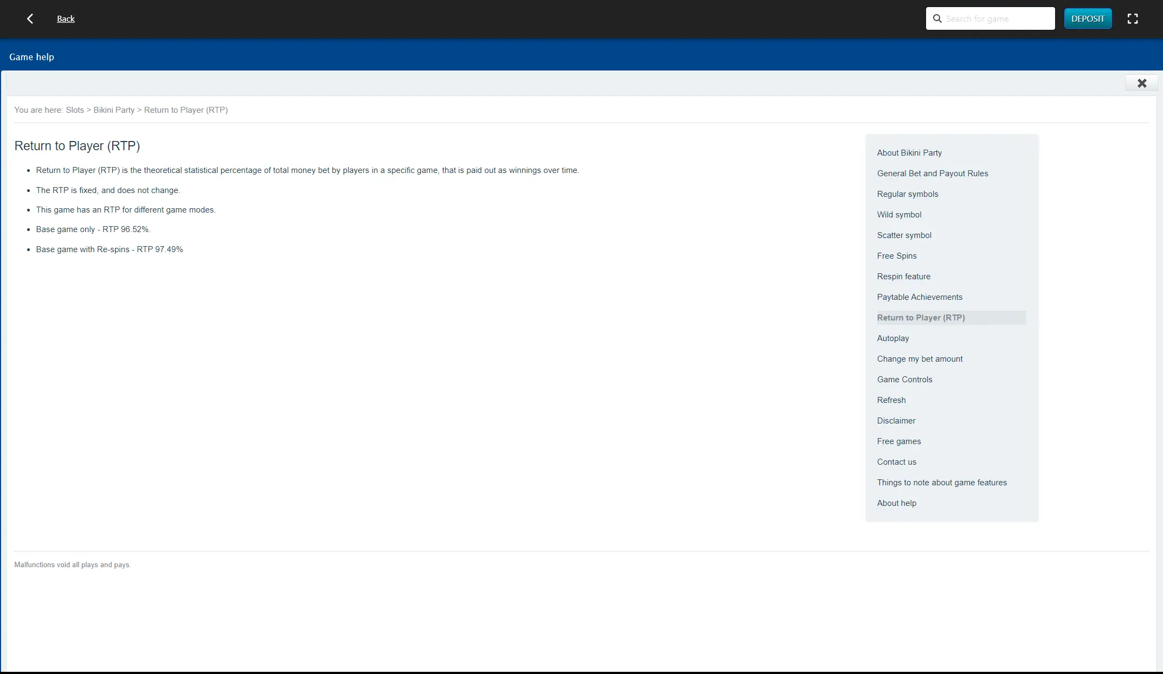Screen dimensions: 1163x674
Task: Open Autoplay help topic
Action: point(893,338)
